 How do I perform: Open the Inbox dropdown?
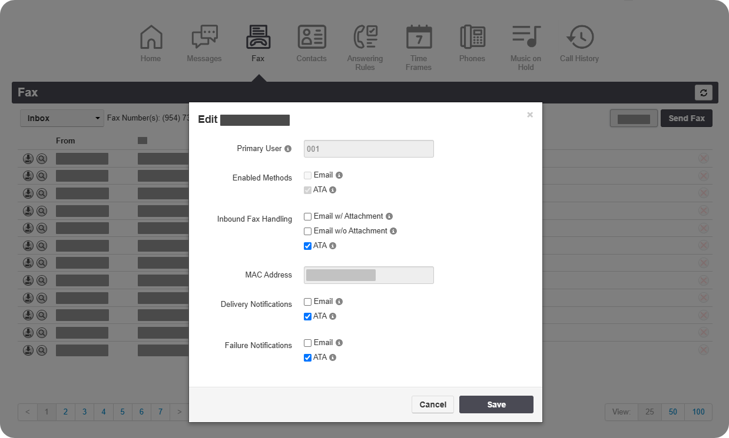[x=61, y=118]
